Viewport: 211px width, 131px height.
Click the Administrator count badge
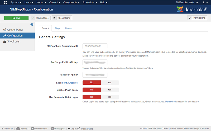(32, 129)
